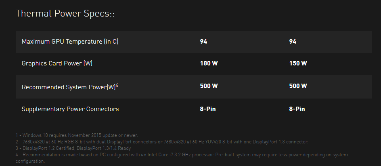The image size is (381, 166).
Task: Click footnote 1 about Windows 10 update
Action: click(x=77, y=135)
